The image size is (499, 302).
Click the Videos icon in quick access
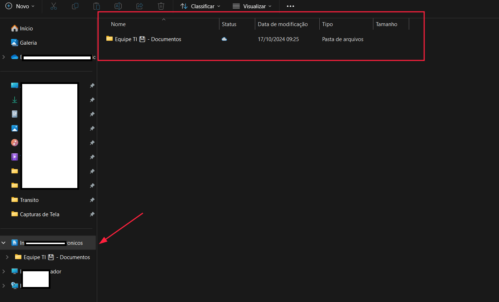pyautogui.click(x=15, y=157)
